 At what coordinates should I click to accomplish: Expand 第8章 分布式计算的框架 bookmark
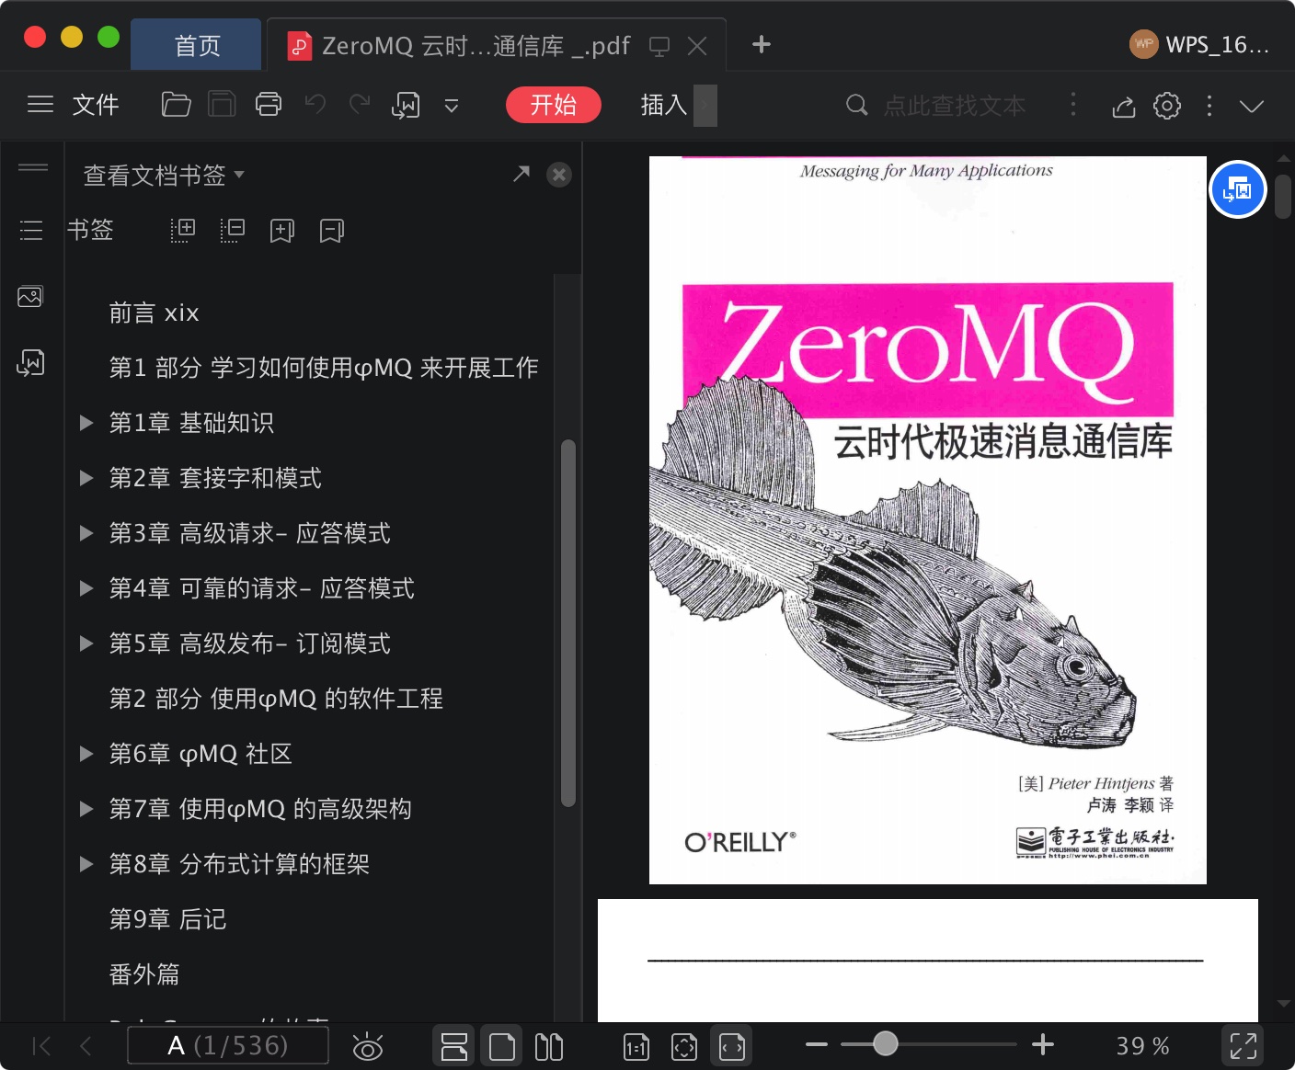86,864
